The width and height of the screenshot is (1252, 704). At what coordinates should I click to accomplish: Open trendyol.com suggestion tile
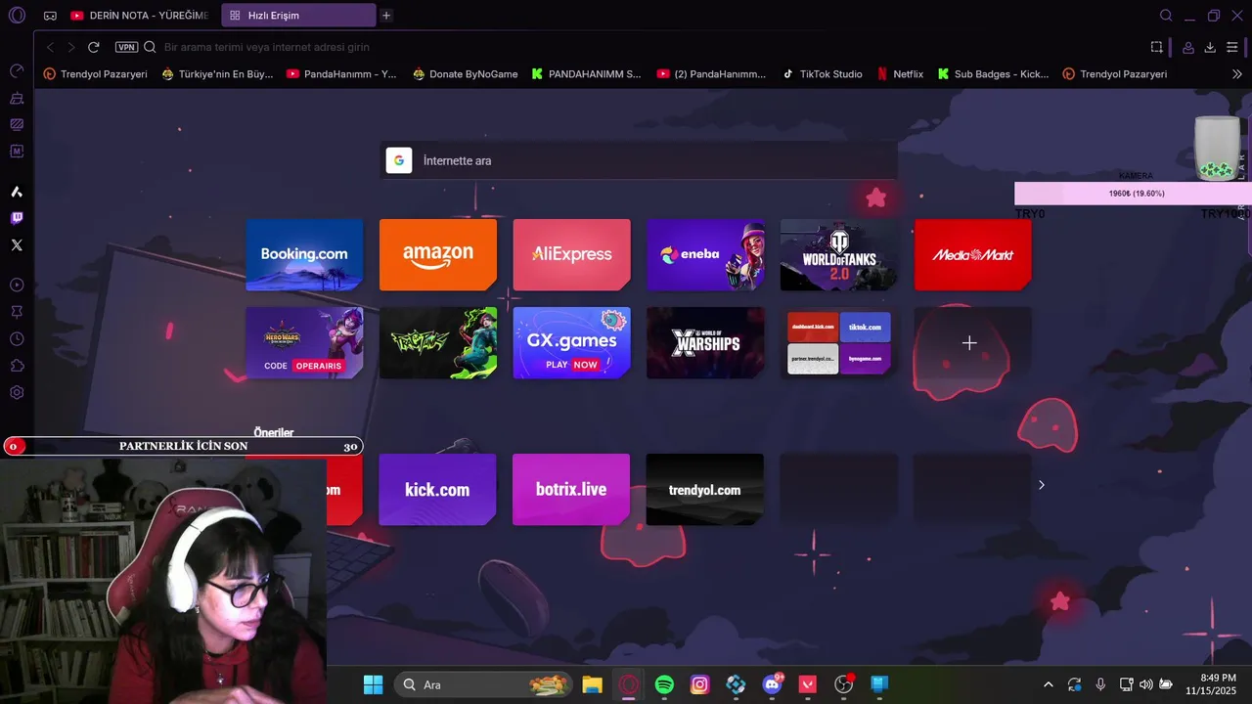(705, 489)
